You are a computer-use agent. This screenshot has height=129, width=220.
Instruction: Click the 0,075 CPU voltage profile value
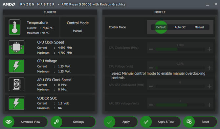[180, 64]
